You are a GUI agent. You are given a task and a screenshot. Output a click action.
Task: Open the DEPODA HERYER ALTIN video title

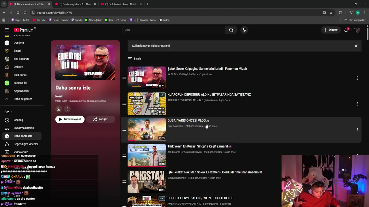pyautogui.click(x=200, y=198)
